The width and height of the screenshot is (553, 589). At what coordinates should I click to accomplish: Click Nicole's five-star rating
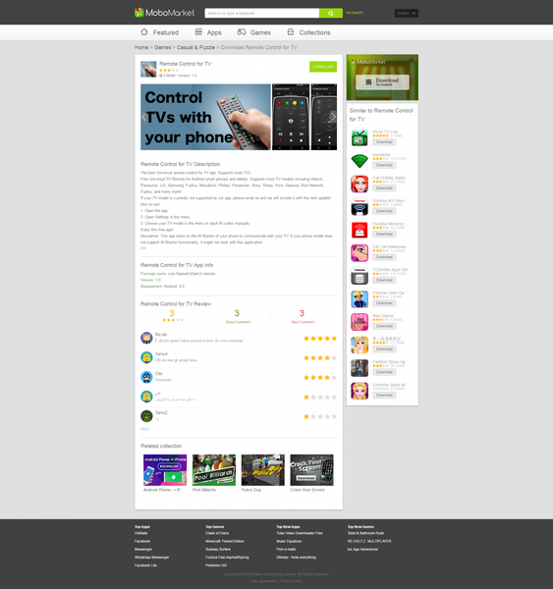320,339
